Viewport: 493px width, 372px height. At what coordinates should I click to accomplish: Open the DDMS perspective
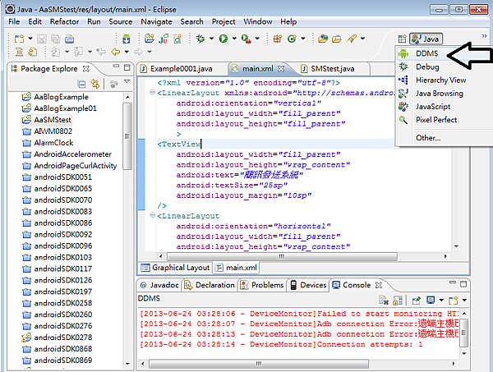pyautogui.click(x=426, y=53)
